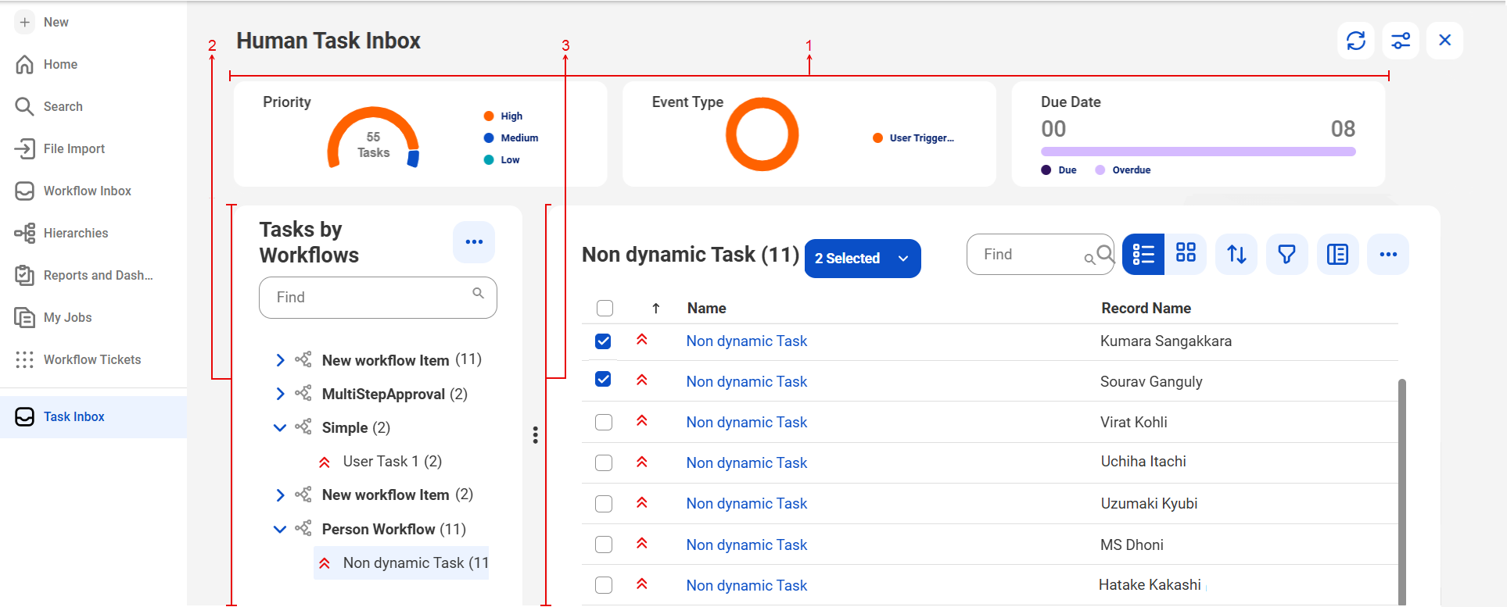Open the filter funnel icon
1507x607 pixels.
1286,254
